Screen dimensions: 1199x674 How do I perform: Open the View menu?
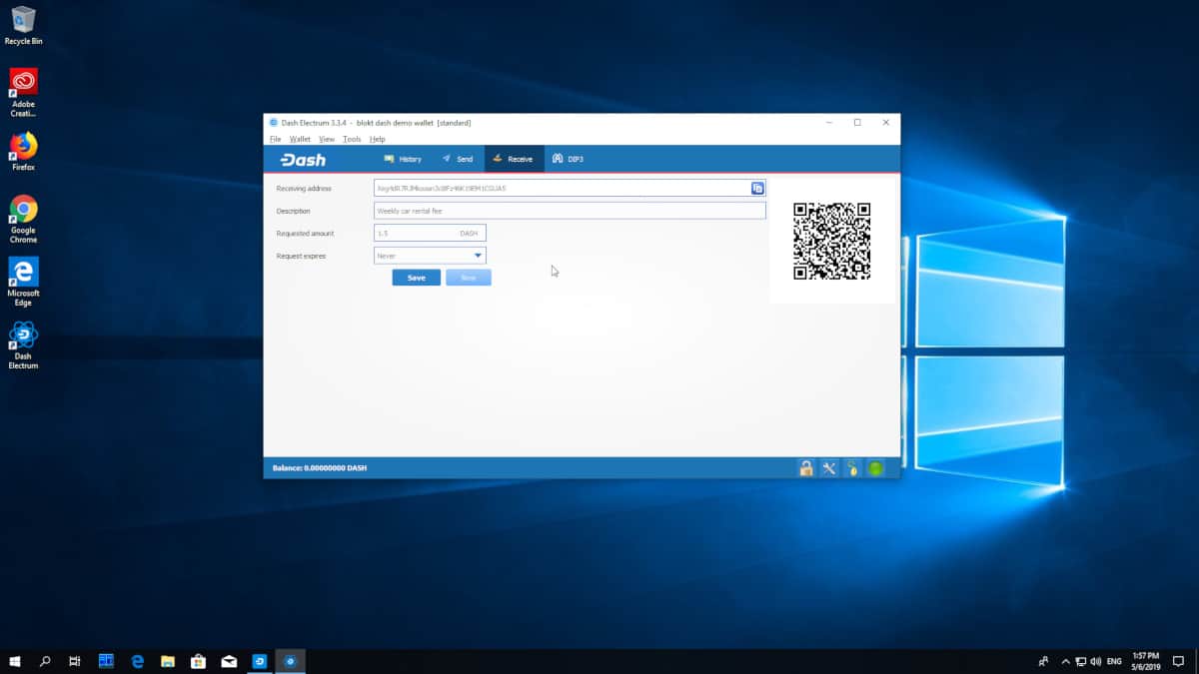click(x=327, y=139)
